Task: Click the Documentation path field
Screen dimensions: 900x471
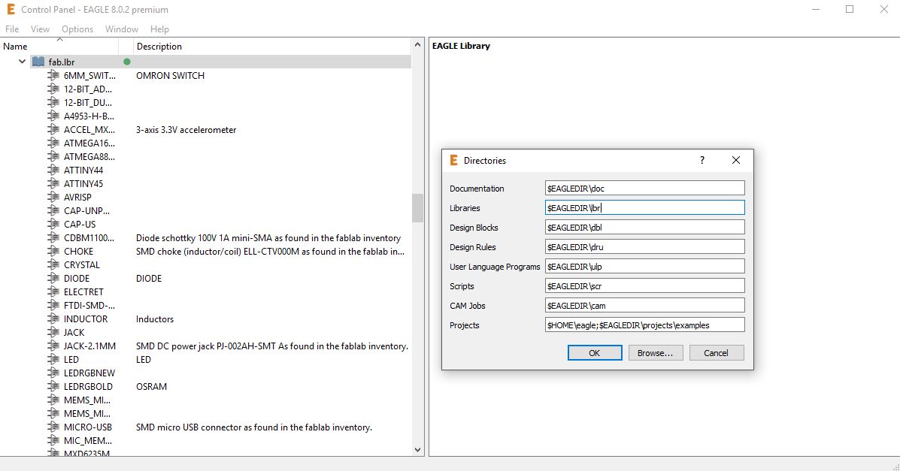Action: click(644, 188)
